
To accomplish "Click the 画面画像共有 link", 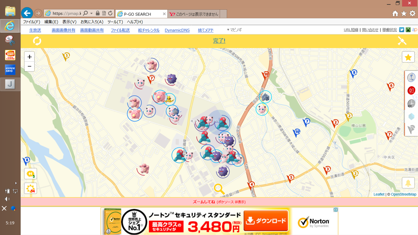I will (63, 30).
